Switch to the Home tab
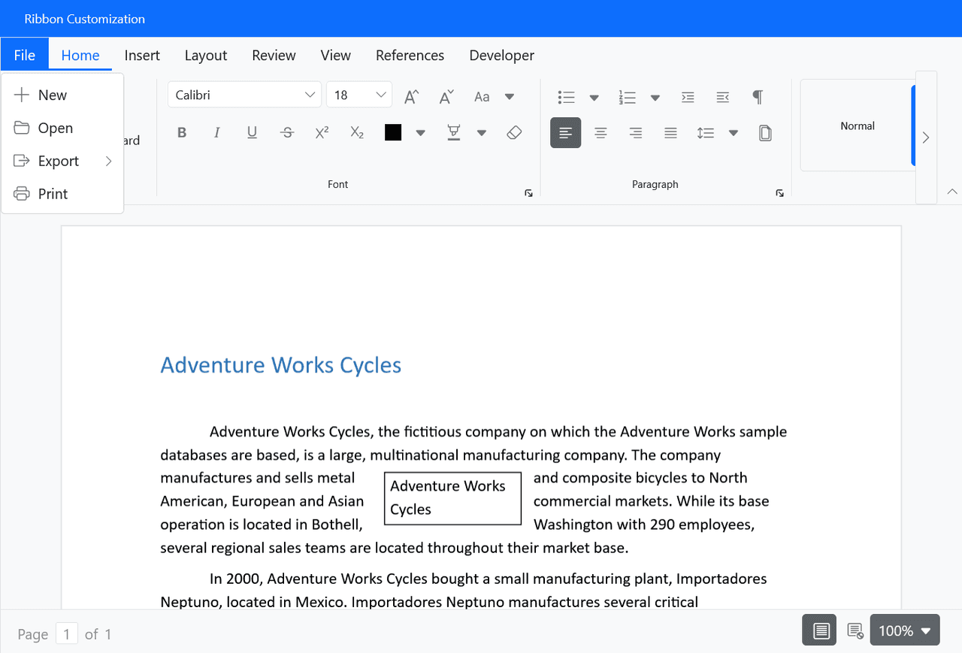 click(80, 55)
